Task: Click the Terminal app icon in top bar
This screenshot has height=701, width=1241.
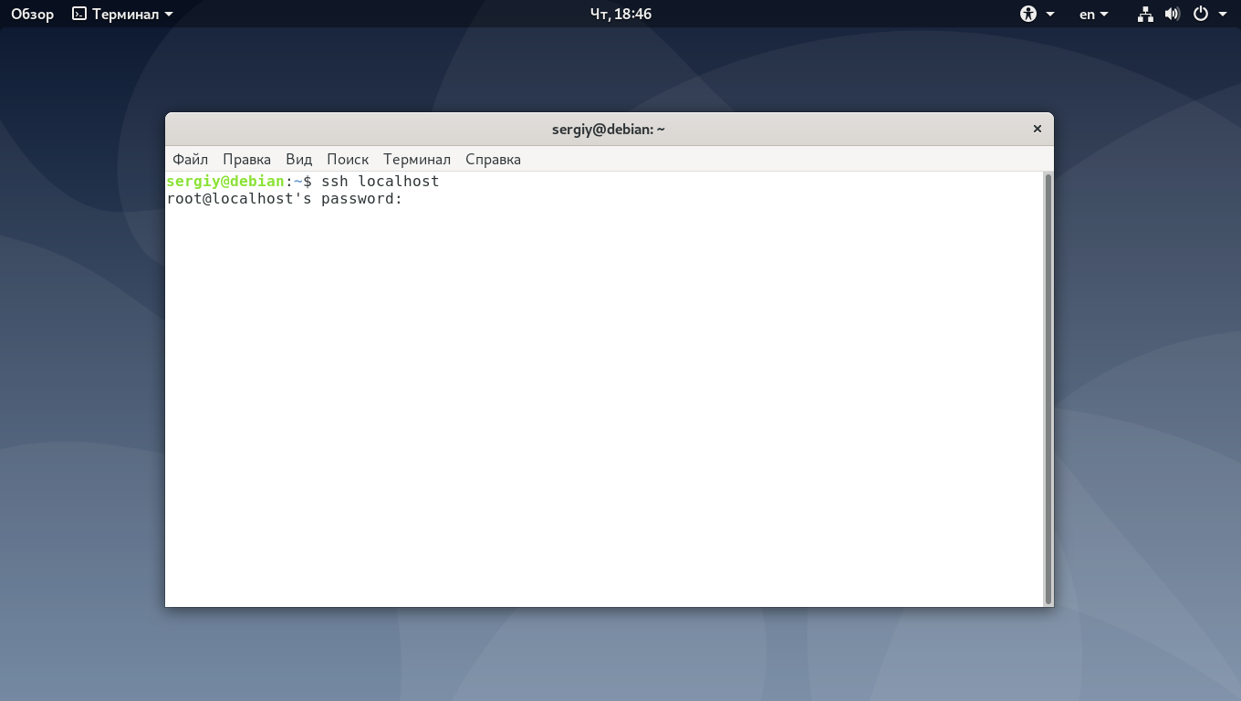Action: (x=79, y=14)
